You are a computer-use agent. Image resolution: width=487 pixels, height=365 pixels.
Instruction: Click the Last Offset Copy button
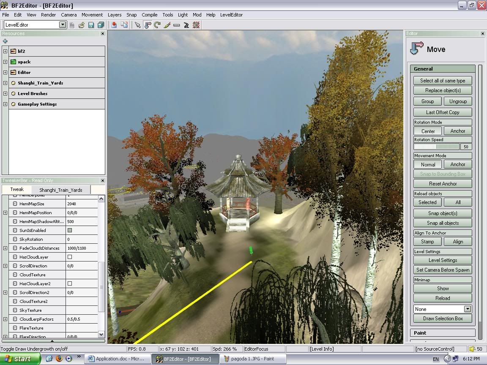click(443, 112)
